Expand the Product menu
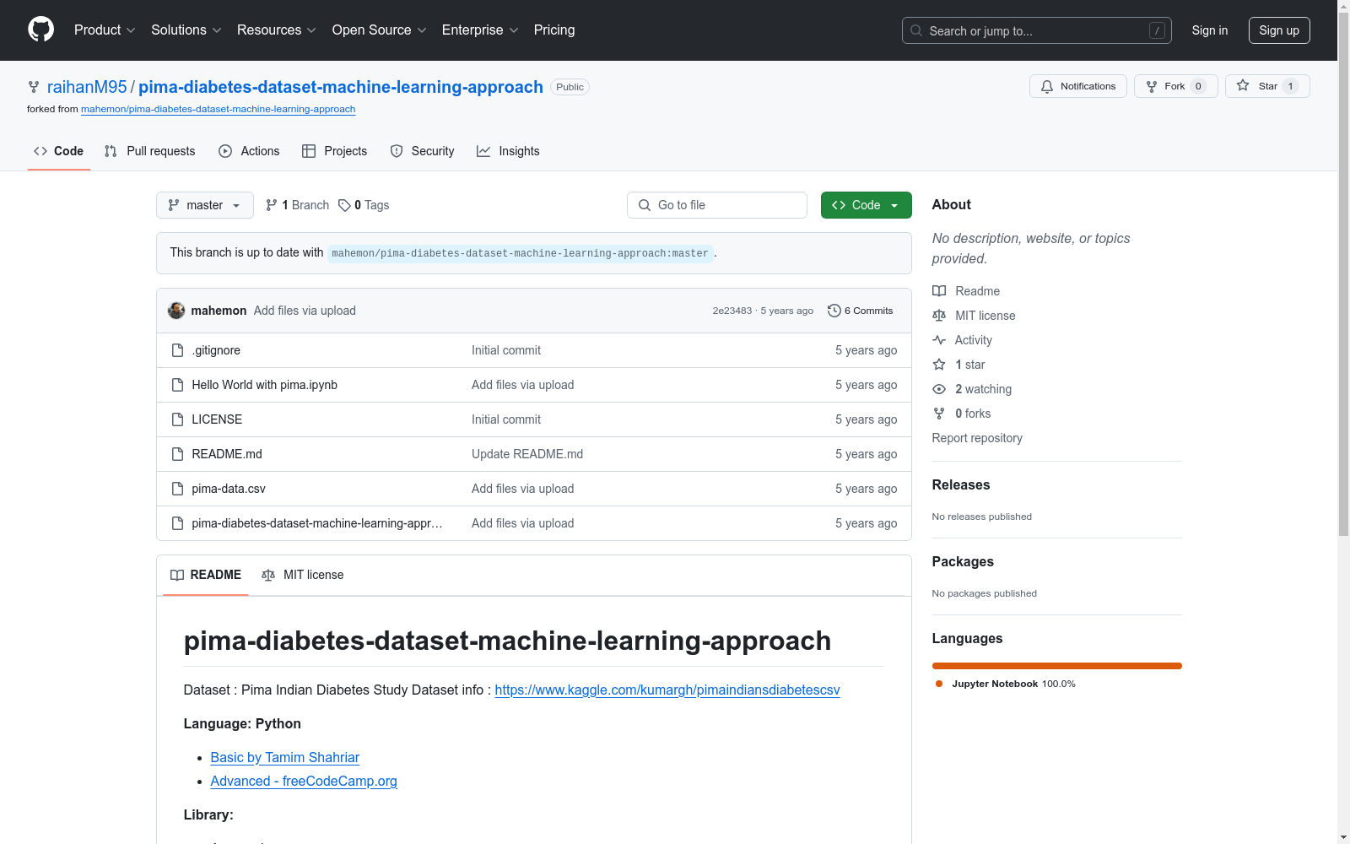Viewport: 1350px width, 844px height. pyautogui.click(x=105, y=30)
